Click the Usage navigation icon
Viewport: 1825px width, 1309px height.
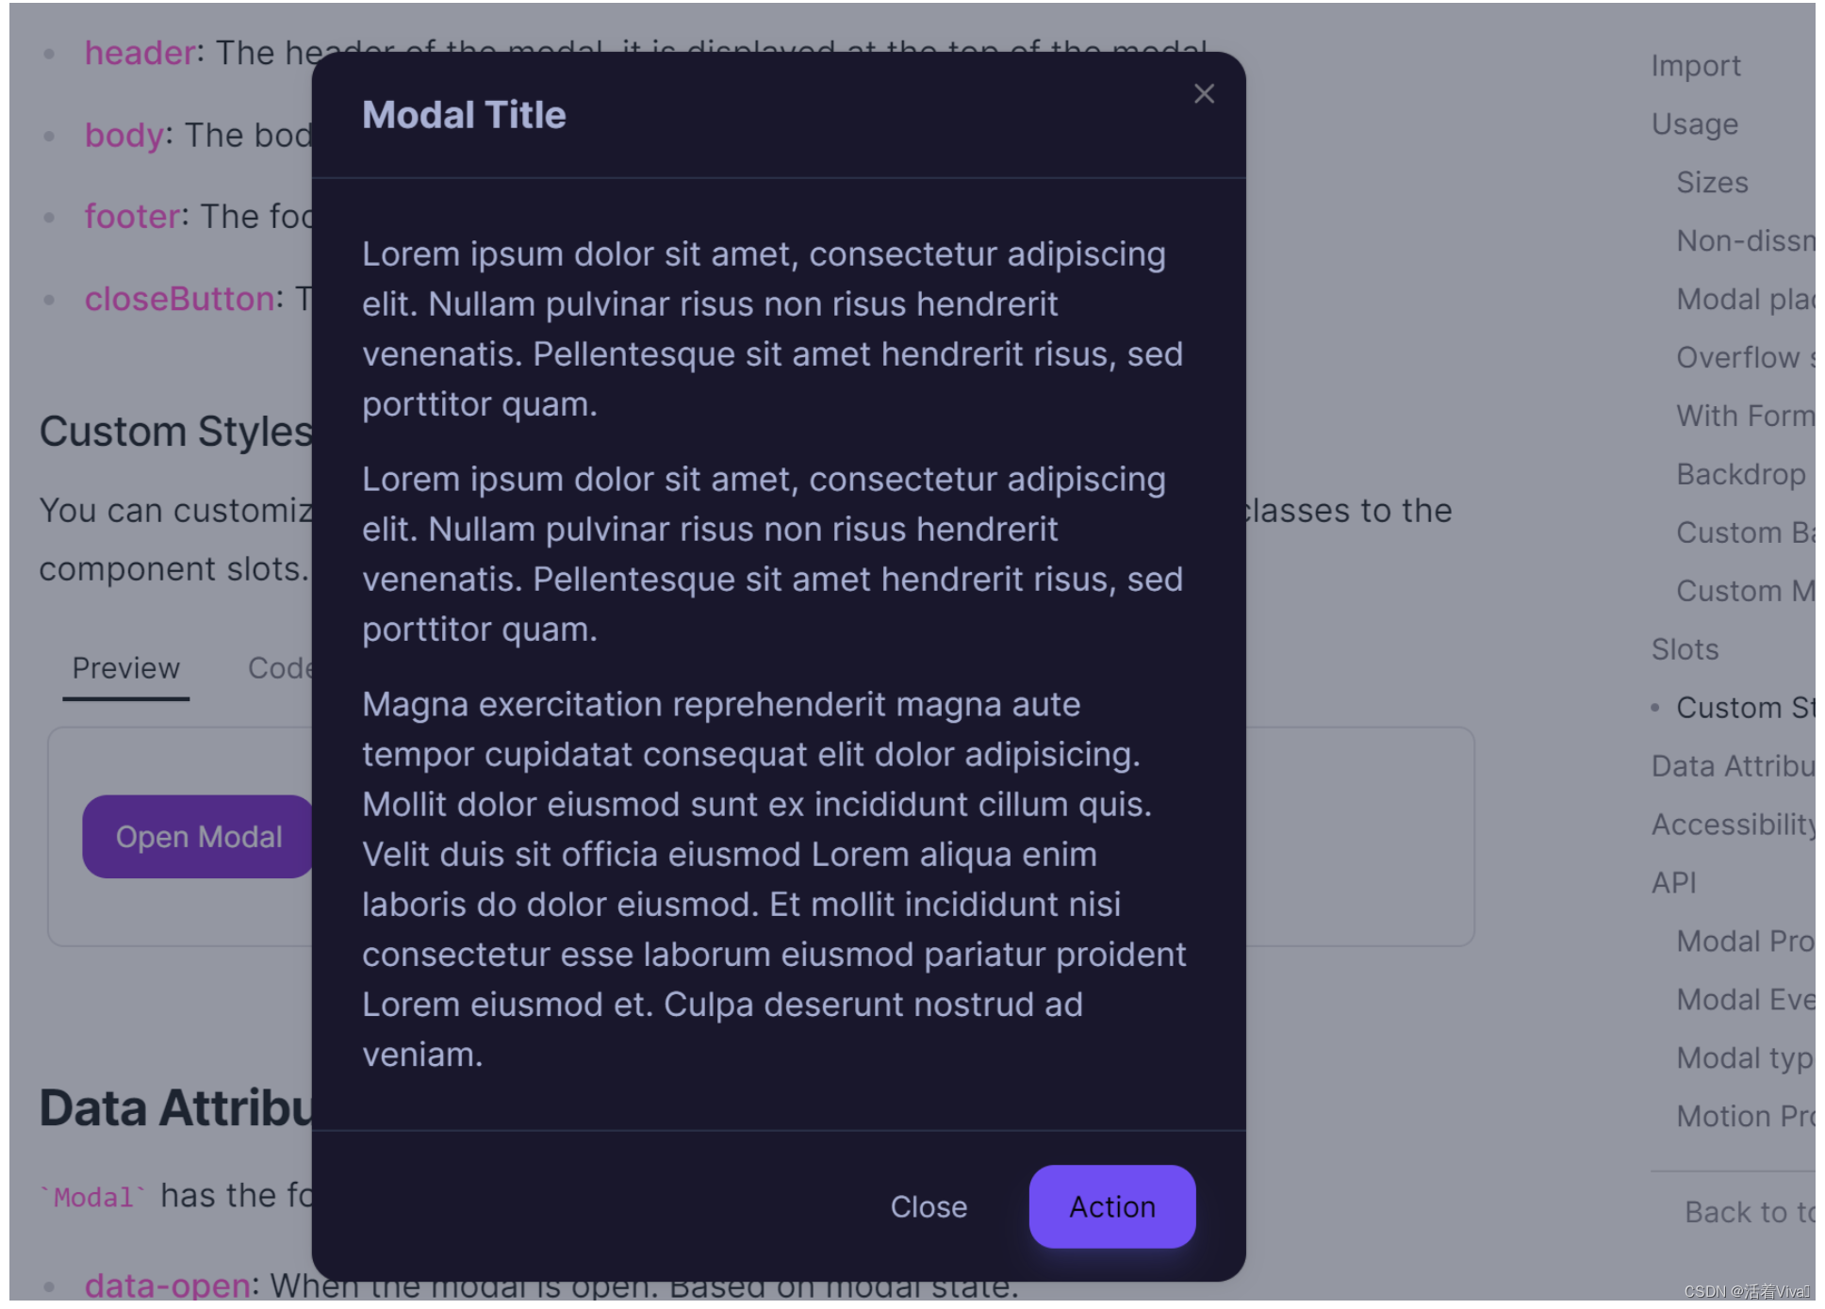click(x=1695, y=123)
